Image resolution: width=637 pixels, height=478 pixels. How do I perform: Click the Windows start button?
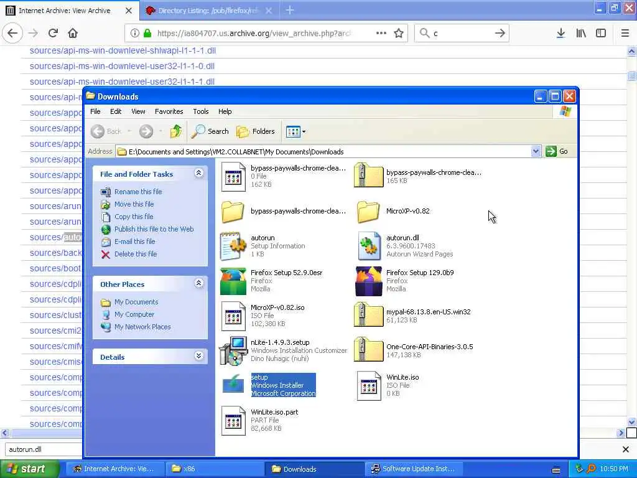click(x=30, y=469)
